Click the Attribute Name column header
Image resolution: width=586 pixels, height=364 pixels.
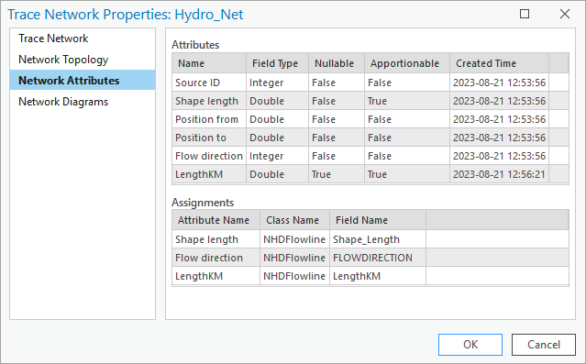pos(216,220)
